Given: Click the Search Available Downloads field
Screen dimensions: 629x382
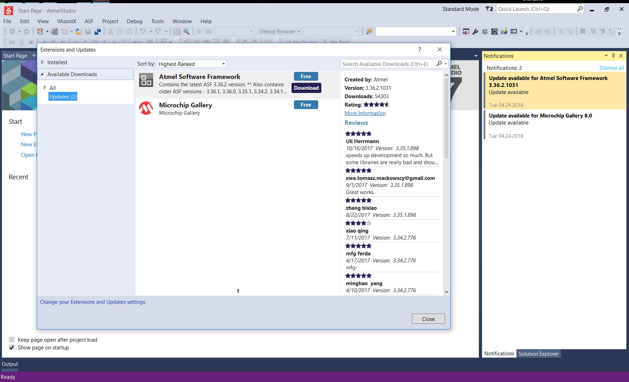Looking at the screenshot, I should point(388,64).
